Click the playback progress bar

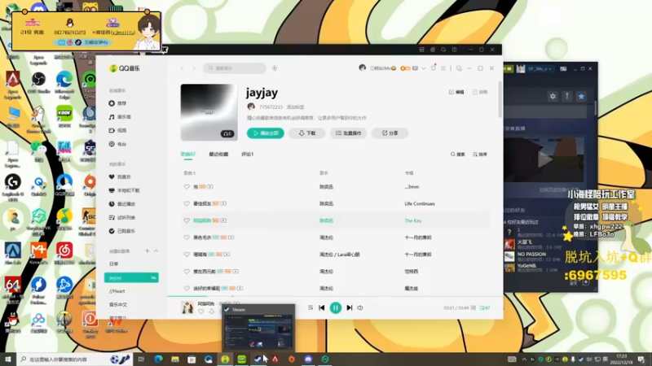click(335, 296)
